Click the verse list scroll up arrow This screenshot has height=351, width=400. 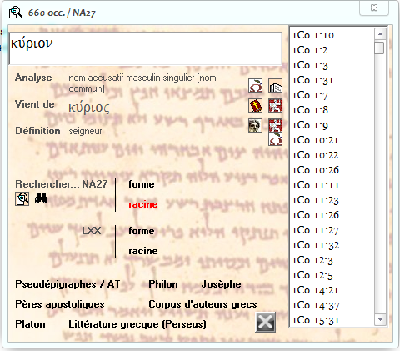tap(380, 34)
